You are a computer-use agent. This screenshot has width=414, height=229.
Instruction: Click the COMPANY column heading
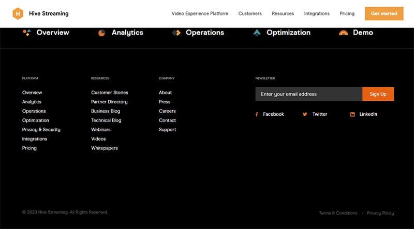[167, 79]
